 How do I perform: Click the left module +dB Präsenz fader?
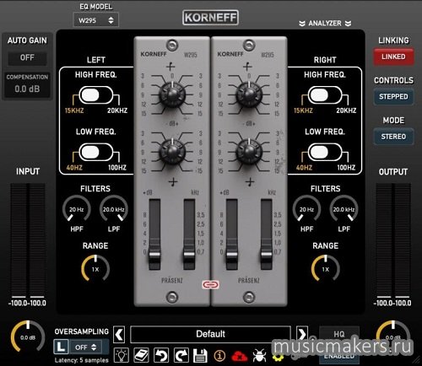[x=154, y=255]
